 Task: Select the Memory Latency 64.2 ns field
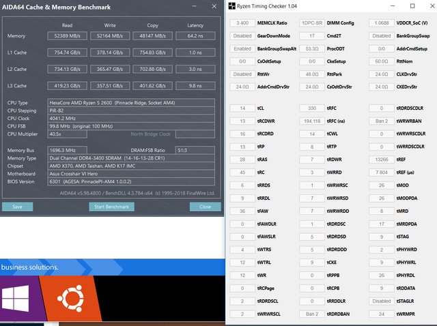point(195,35)
